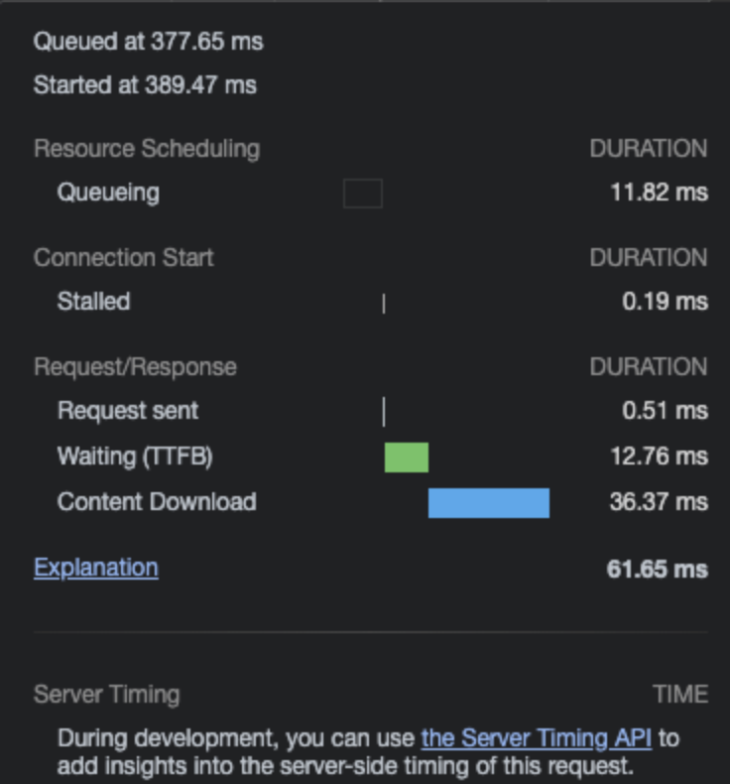Click the 11.82 ms queueing duration
Viewport: 730px width, 784px height.
click(x=659, y=193)
